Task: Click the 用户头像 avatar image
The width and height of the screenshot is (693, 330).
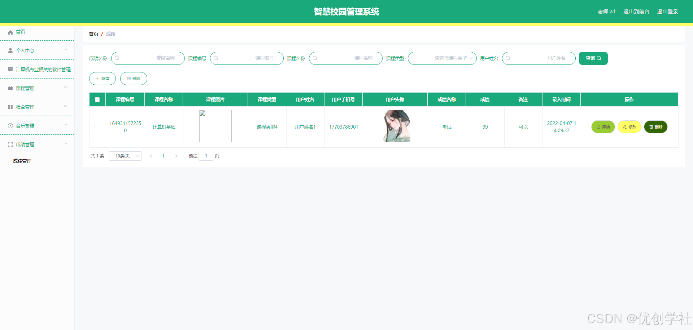Action: coord(396,126)
